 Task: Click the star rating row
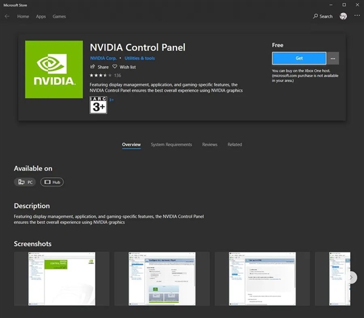(101, 75)
